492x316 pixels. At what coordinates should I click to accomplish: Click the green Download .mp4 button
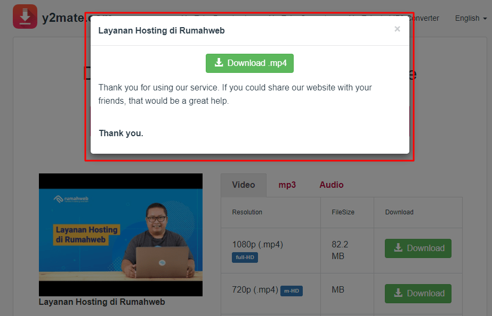click(x=250, y=63)
